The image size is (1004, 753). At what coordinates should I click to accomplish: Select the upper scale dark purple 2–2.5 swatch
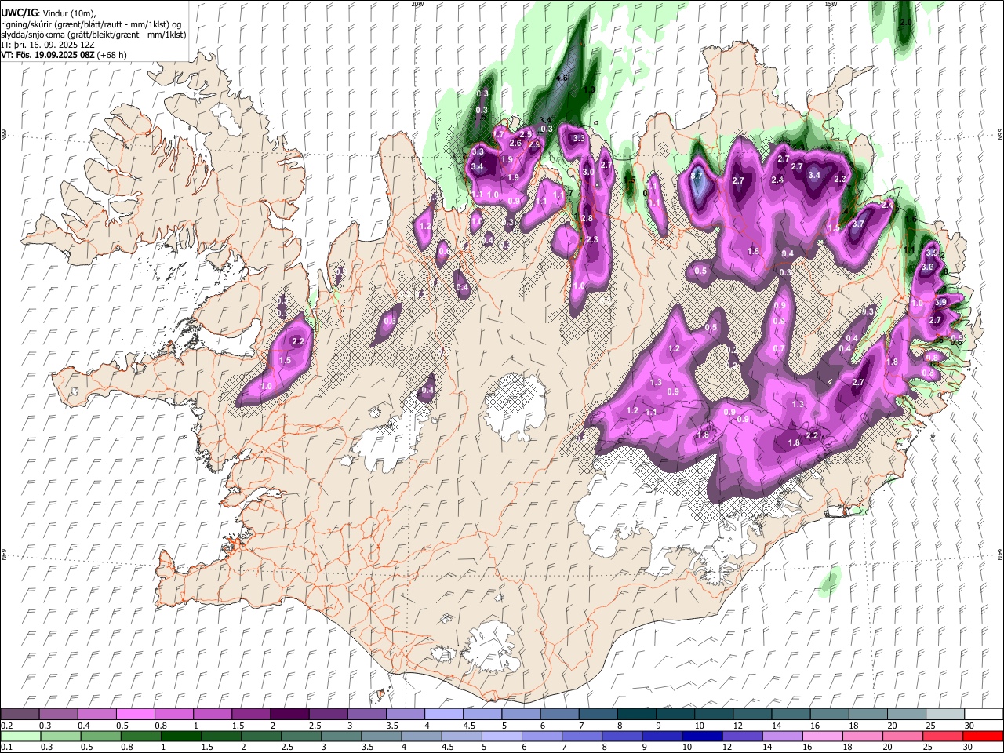click(x=289, y=715)
